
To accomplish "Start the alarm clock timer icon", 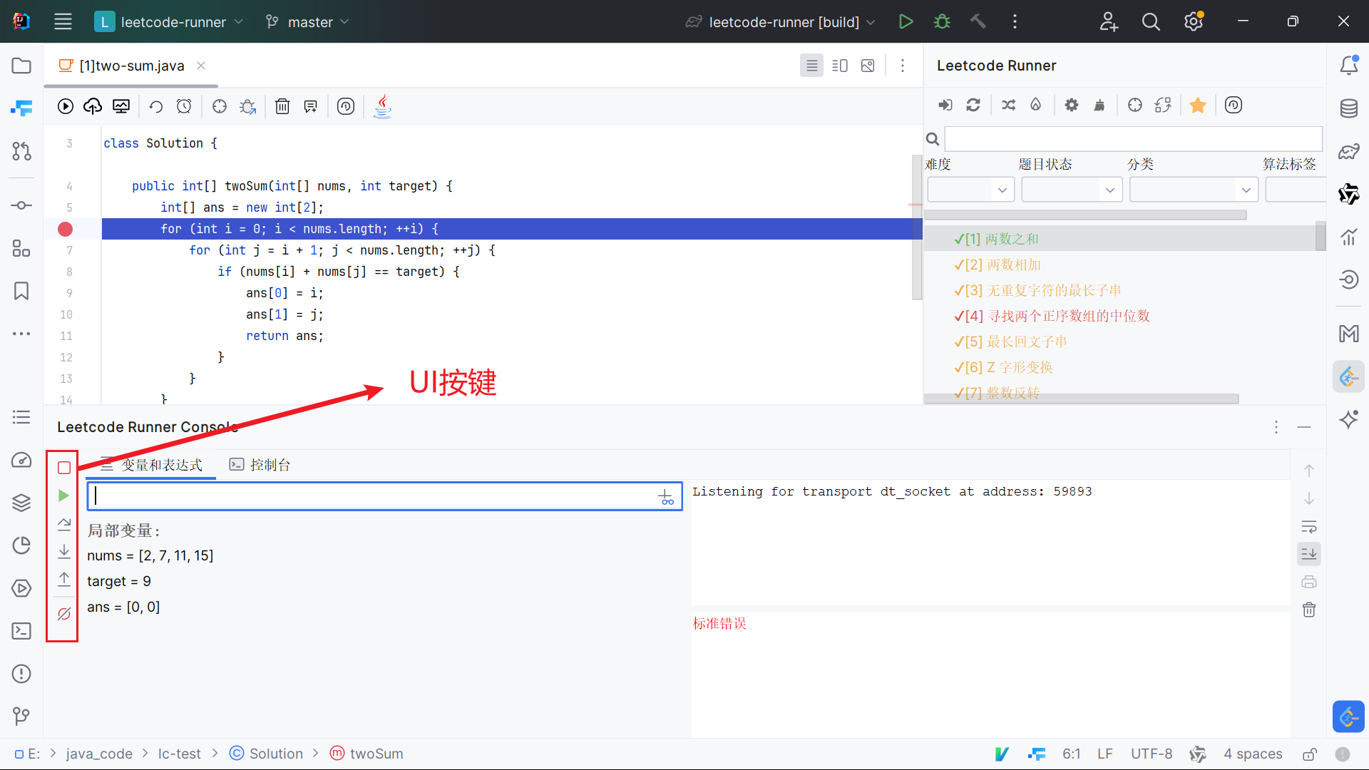I will [184, 106].
